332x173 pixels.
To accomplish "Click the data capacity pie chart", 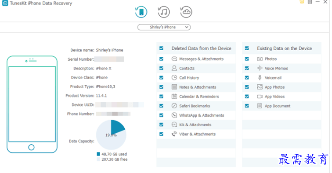I will tap(111, 135).
